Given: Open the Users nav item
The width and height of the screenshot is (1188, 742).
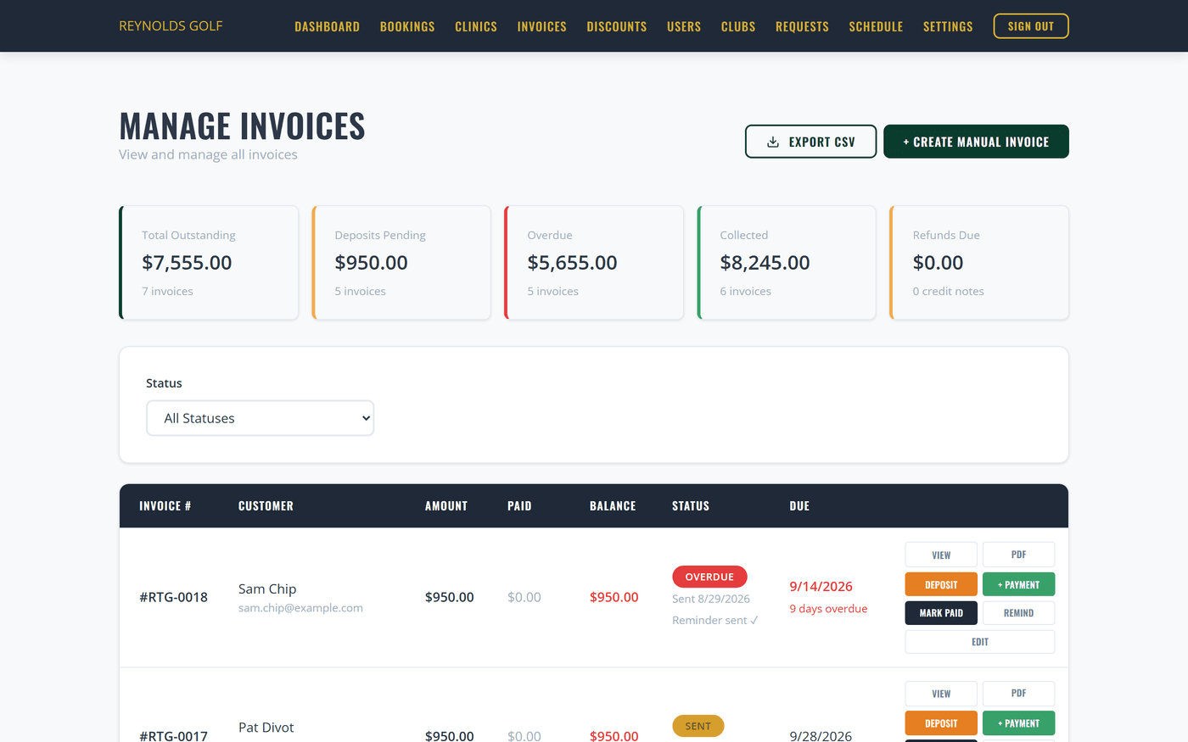Looking at the screenshot, I should tap(684, 26).
